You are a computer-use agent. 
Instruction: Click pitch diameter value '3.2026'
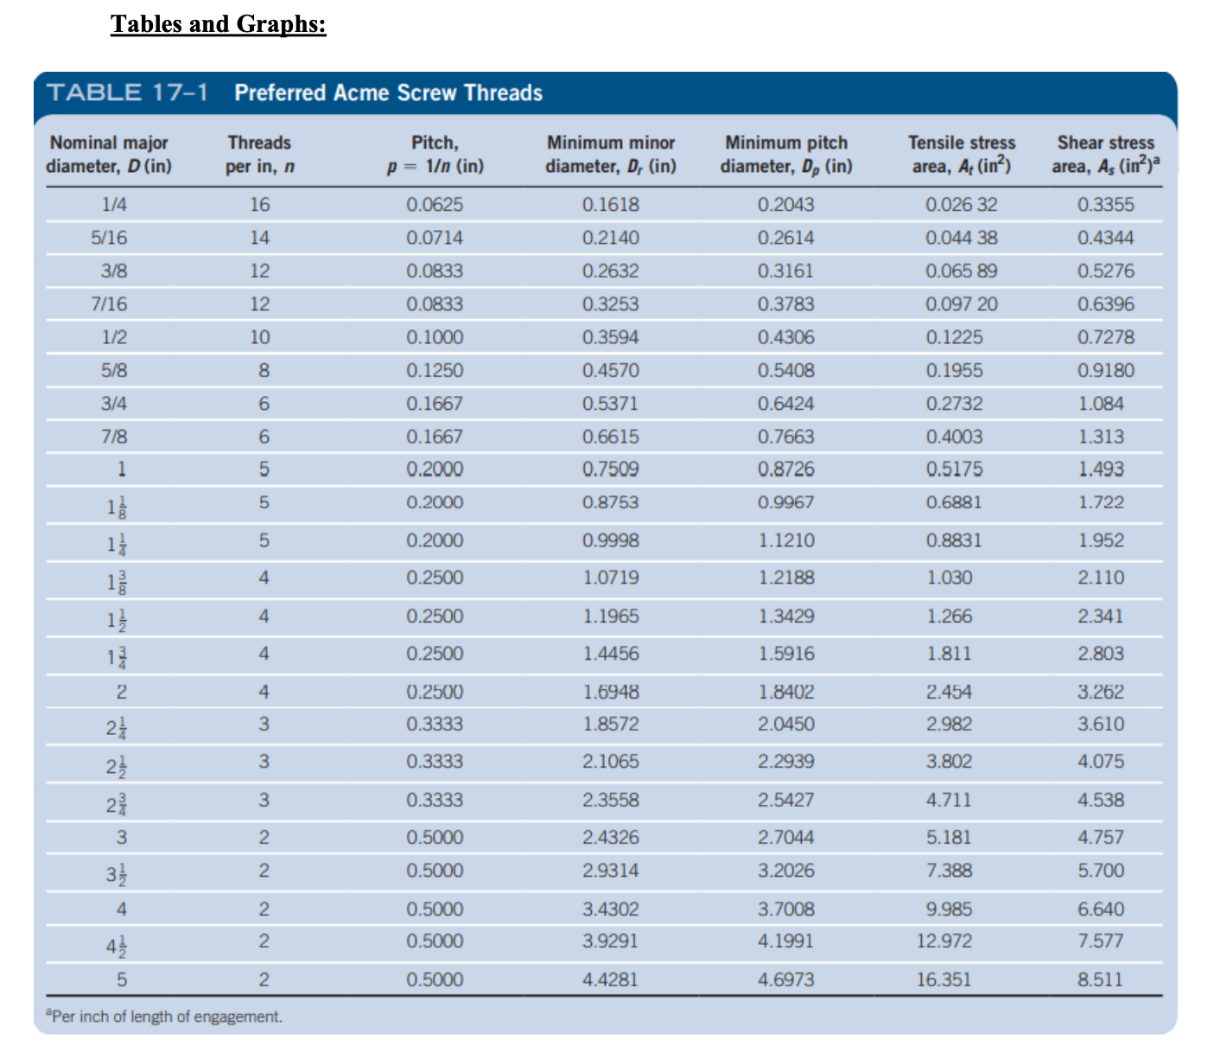(786, 871)
